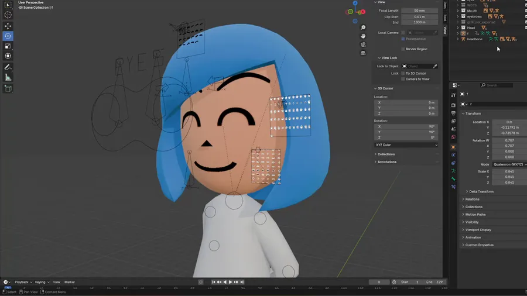Open the Quaternion (WXYZ) mode dropdown
This screenshot has height=296, width=527.
[509, 164]
